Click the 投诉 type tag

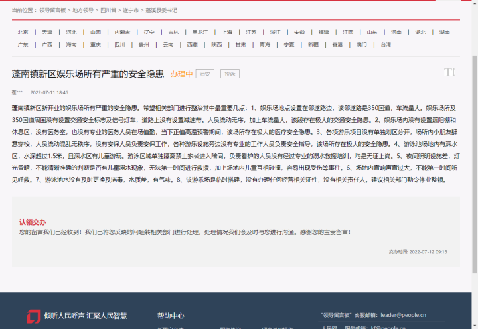(230, 74)
